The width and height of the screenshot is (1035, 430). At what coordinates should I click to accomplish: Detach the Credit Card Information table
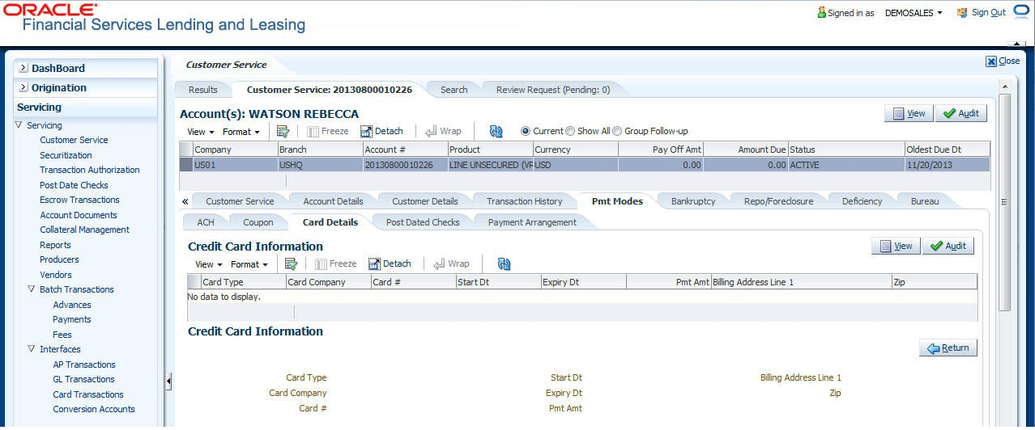pyautogui.click(x=390, y=263)
